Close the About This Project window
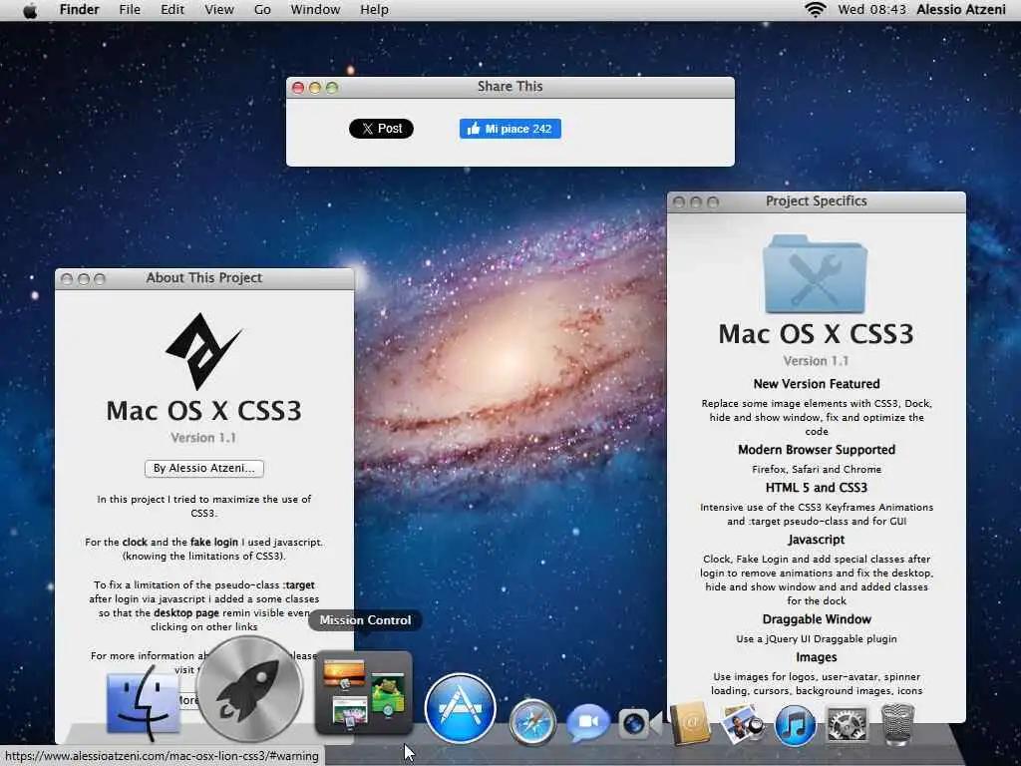This screenshot has width=1021, height=766. 67,279
